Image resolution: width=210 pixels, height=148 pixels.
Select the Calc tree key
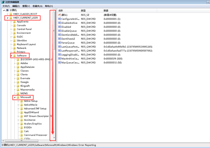(27, 131)
